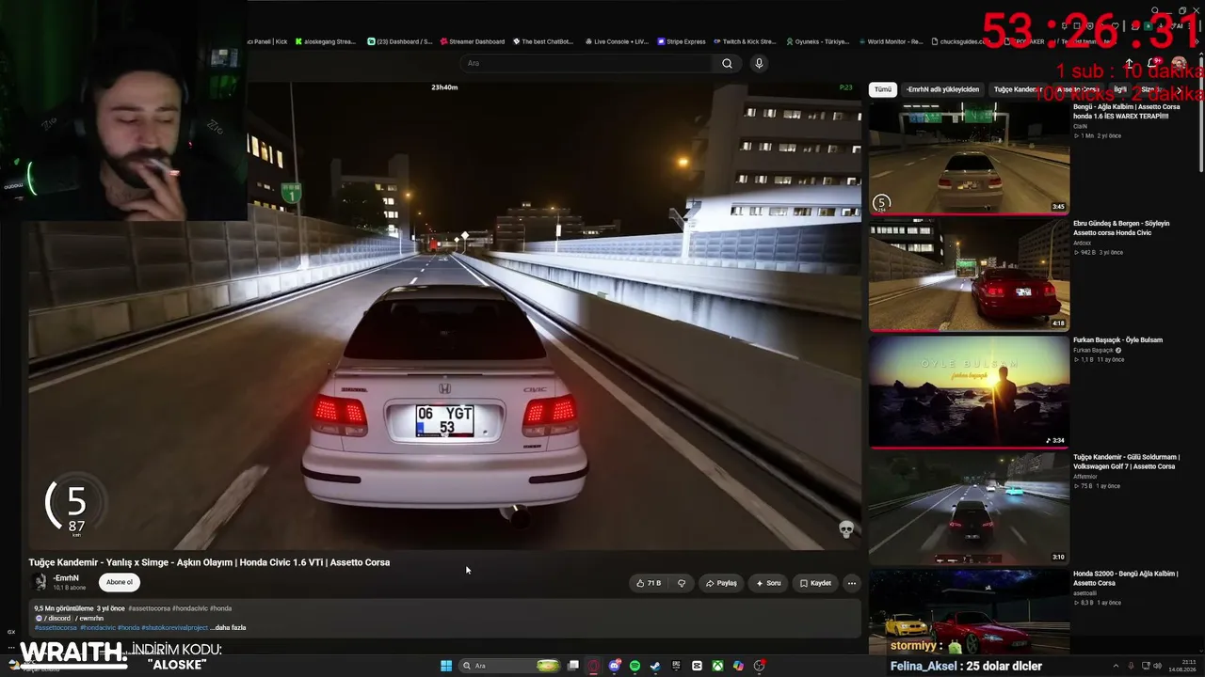Open 'Honda S2000 - Bengü Ağla Kalbim' title
This screenshot has height=677, width=1205.
coord(1126,577)
